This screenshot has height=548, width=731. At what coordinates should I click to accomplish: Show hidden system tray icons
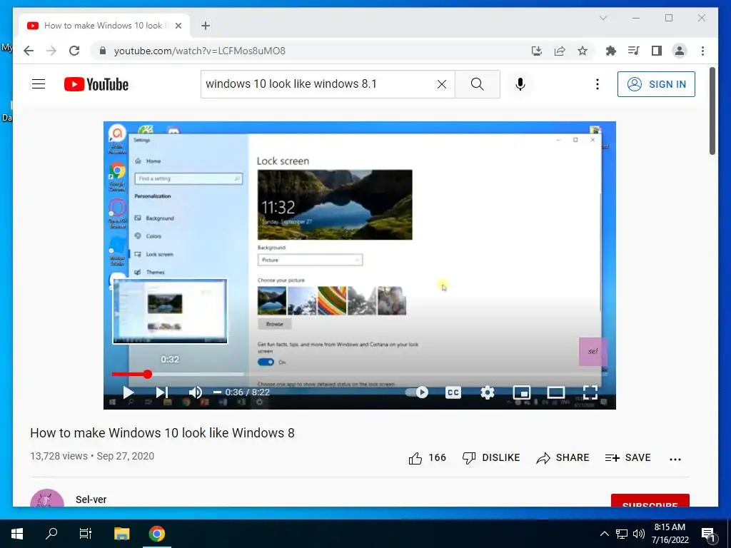coord(604,534)
